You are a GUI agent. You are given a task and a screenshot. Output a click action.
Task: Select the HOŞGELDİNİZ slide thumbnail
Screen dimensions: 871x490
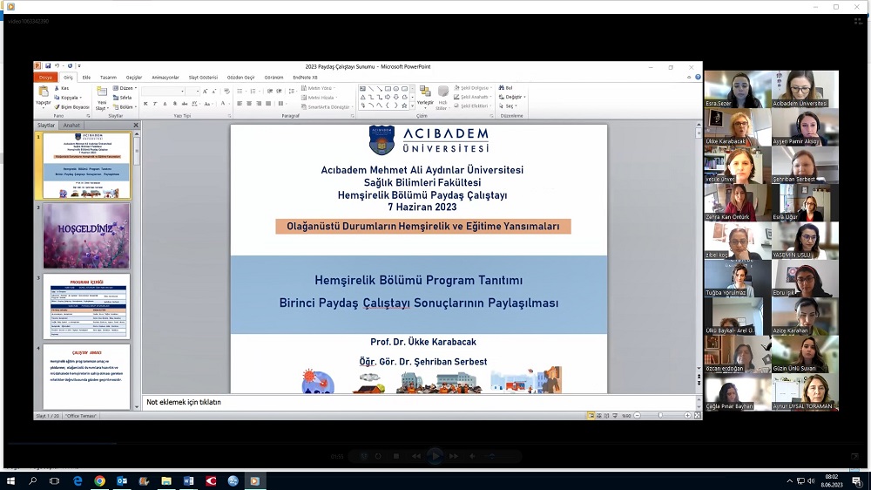(86, 235)
